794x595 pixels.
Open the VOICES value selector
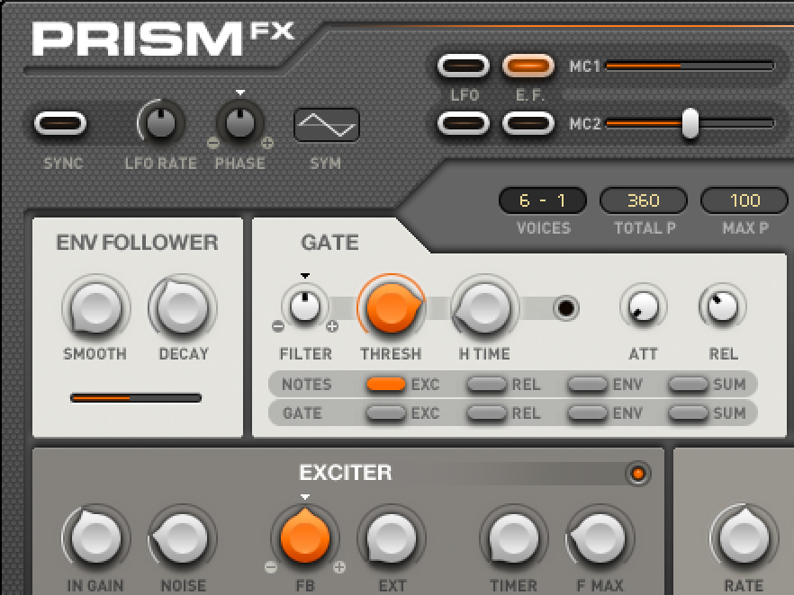pos(543,200)
